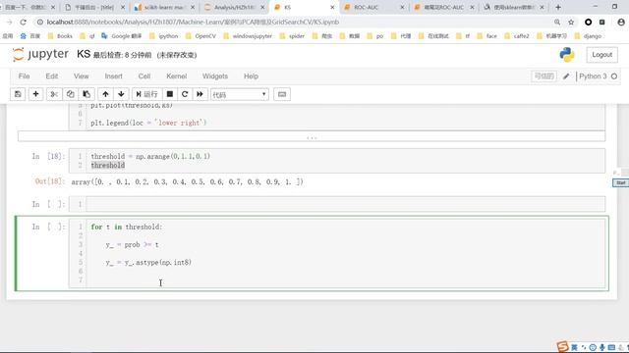
Task: Open the Books bookmark folder
Action: (x=60, y=36)
